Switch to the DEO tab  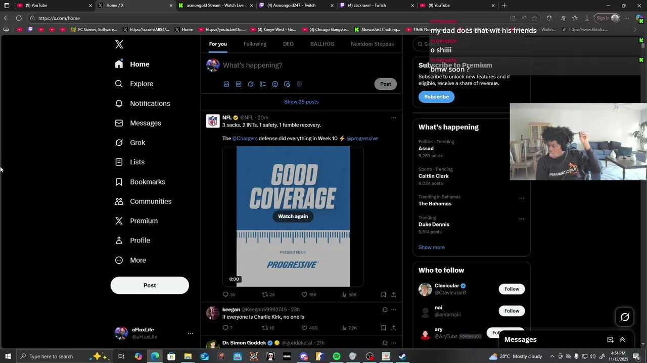(x=288, y=44)
